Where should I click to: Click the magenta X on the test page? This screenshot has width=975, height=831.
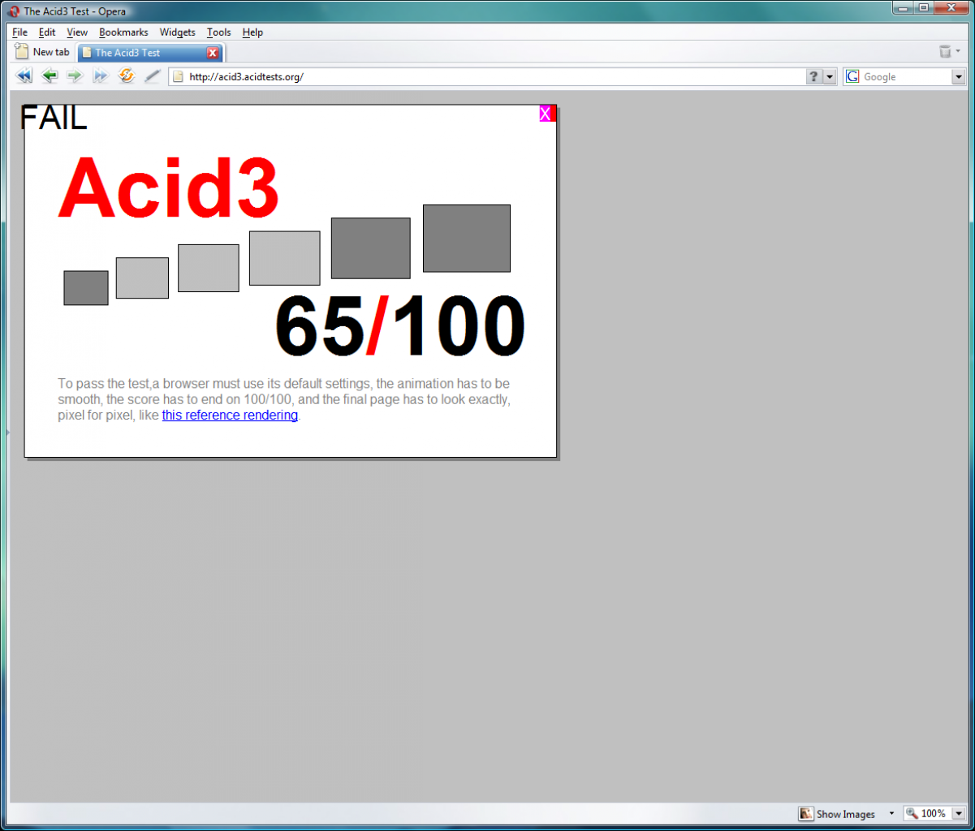pos(545,114)
